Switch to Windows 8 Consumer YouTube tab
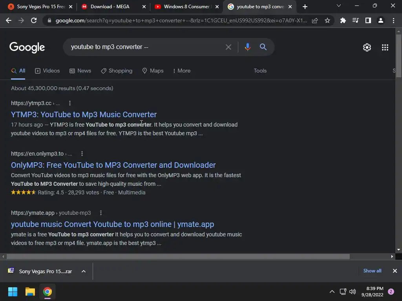The height and width of the screenshot is (301, 402). click(x=186, y=7)
